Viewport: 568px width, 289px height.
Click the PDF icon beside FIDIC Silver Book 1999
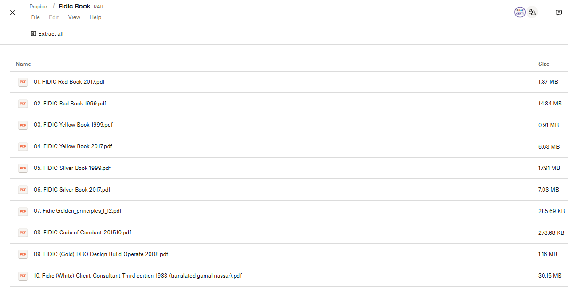point(23,168)
